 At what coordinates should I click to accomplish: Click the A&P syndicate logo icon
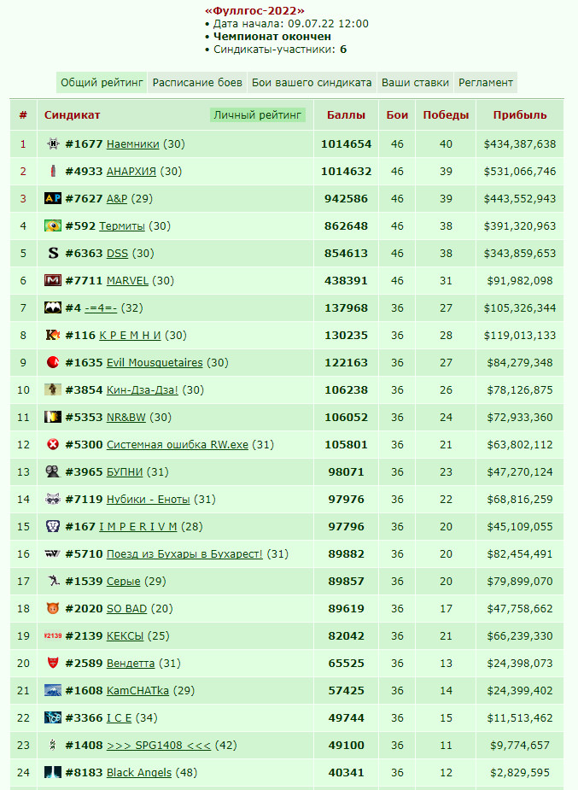point(53,198)
